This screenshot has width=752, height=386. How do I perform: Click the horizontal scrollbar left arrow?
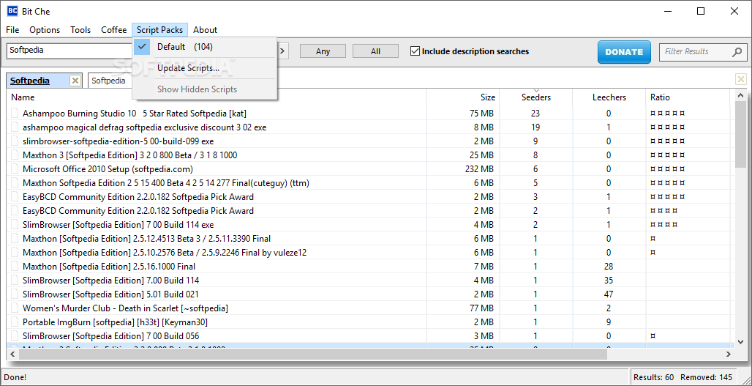point(13,355)
